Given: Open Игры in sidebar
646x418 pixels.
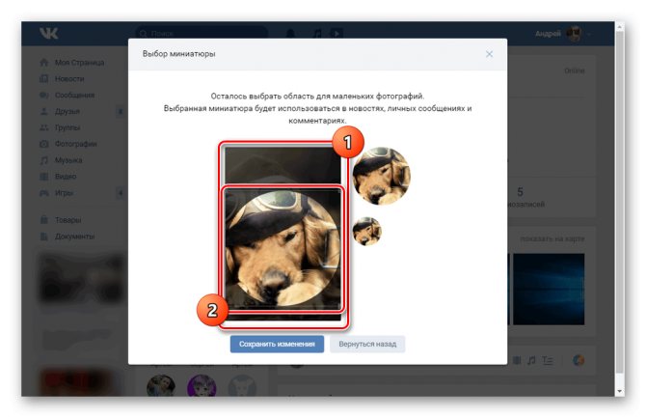Looking at the screenshot, I should click(64, 193).
